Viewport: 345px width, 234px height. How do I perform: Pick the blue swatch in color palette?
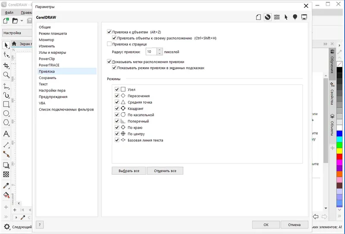pos(339,133)
